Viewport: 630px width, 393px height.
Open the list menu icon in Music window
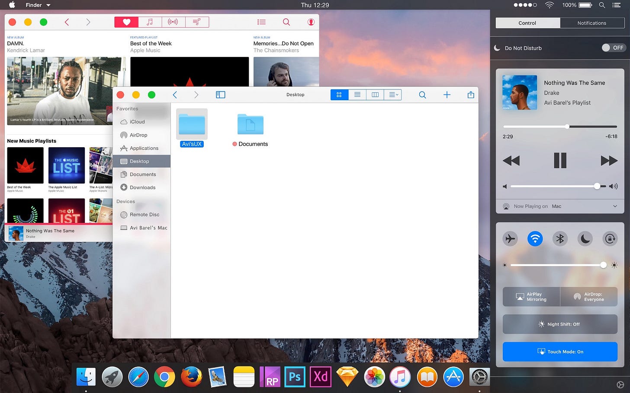coord(261,22)
